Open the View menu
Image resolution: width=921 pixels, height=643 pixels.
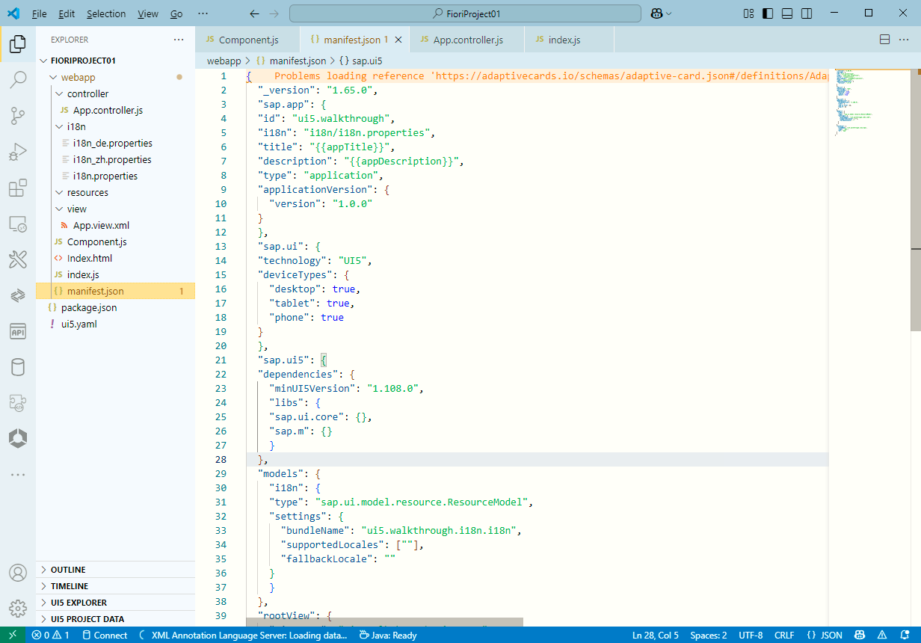point(148,13)
